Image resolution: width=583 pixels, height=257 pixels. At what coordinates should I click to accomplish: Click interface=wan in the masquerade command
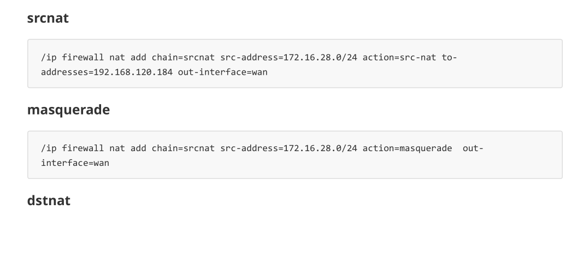pos(75,163)
